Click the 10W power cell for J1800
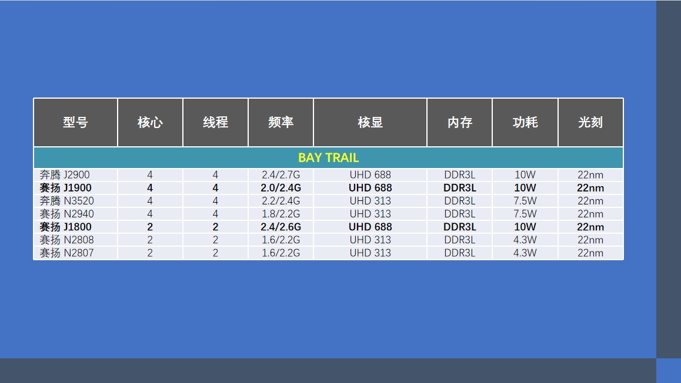This screenshot has width=681, height=383. pos(525,227)
